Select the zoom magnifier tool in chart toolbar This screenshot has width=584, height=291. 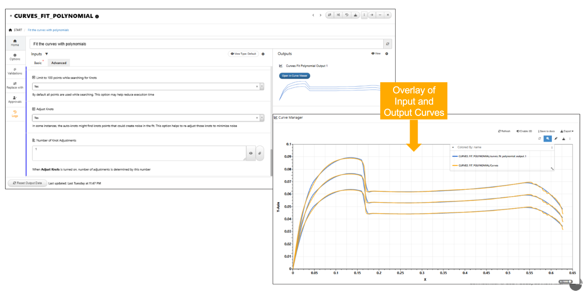point(548,138)
